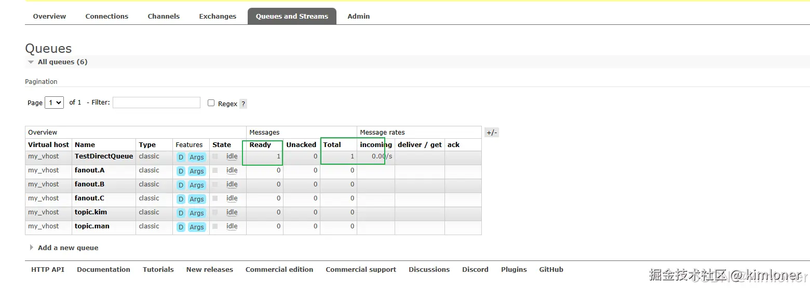Open the Page number dropdown
Screen dimensions: 810x291
click(55, 103)
